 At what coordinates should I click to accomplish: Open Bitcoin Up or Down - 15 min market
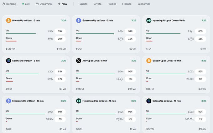click(167, 61)
